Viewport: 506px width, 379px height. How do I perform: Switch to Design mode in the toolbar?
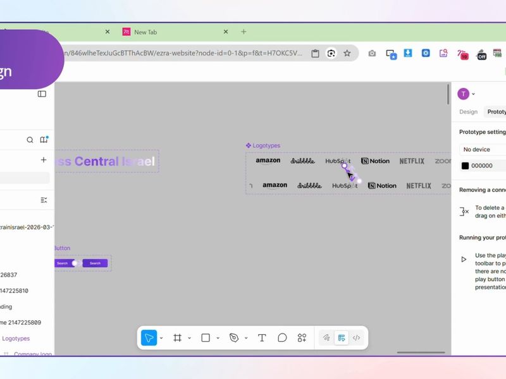point(342,338)
